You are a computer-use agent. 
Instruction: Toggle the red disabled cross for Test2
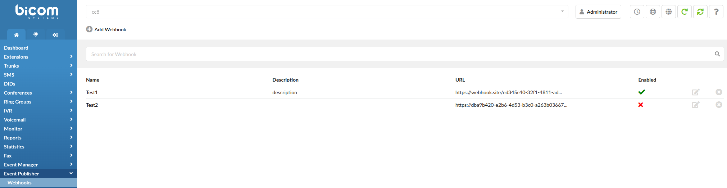(x=640, y=105)
